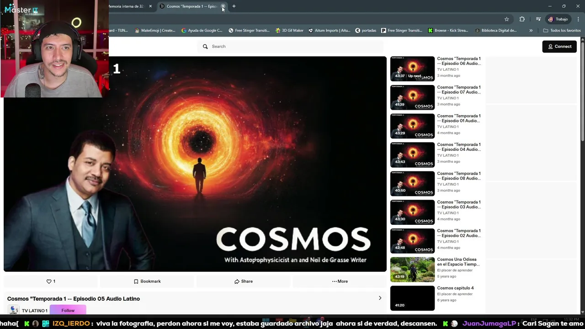Screen dimensions: 585x329
Task: Click the TV LATINO 1 name under the video title
Action: [x=35, y=311]
